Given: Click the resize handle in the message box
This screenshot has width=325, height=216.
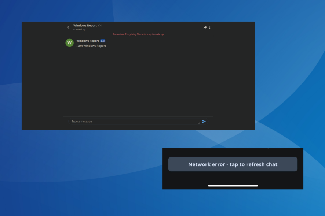Looking at the screenshot, I should click(x=198, y=123).
